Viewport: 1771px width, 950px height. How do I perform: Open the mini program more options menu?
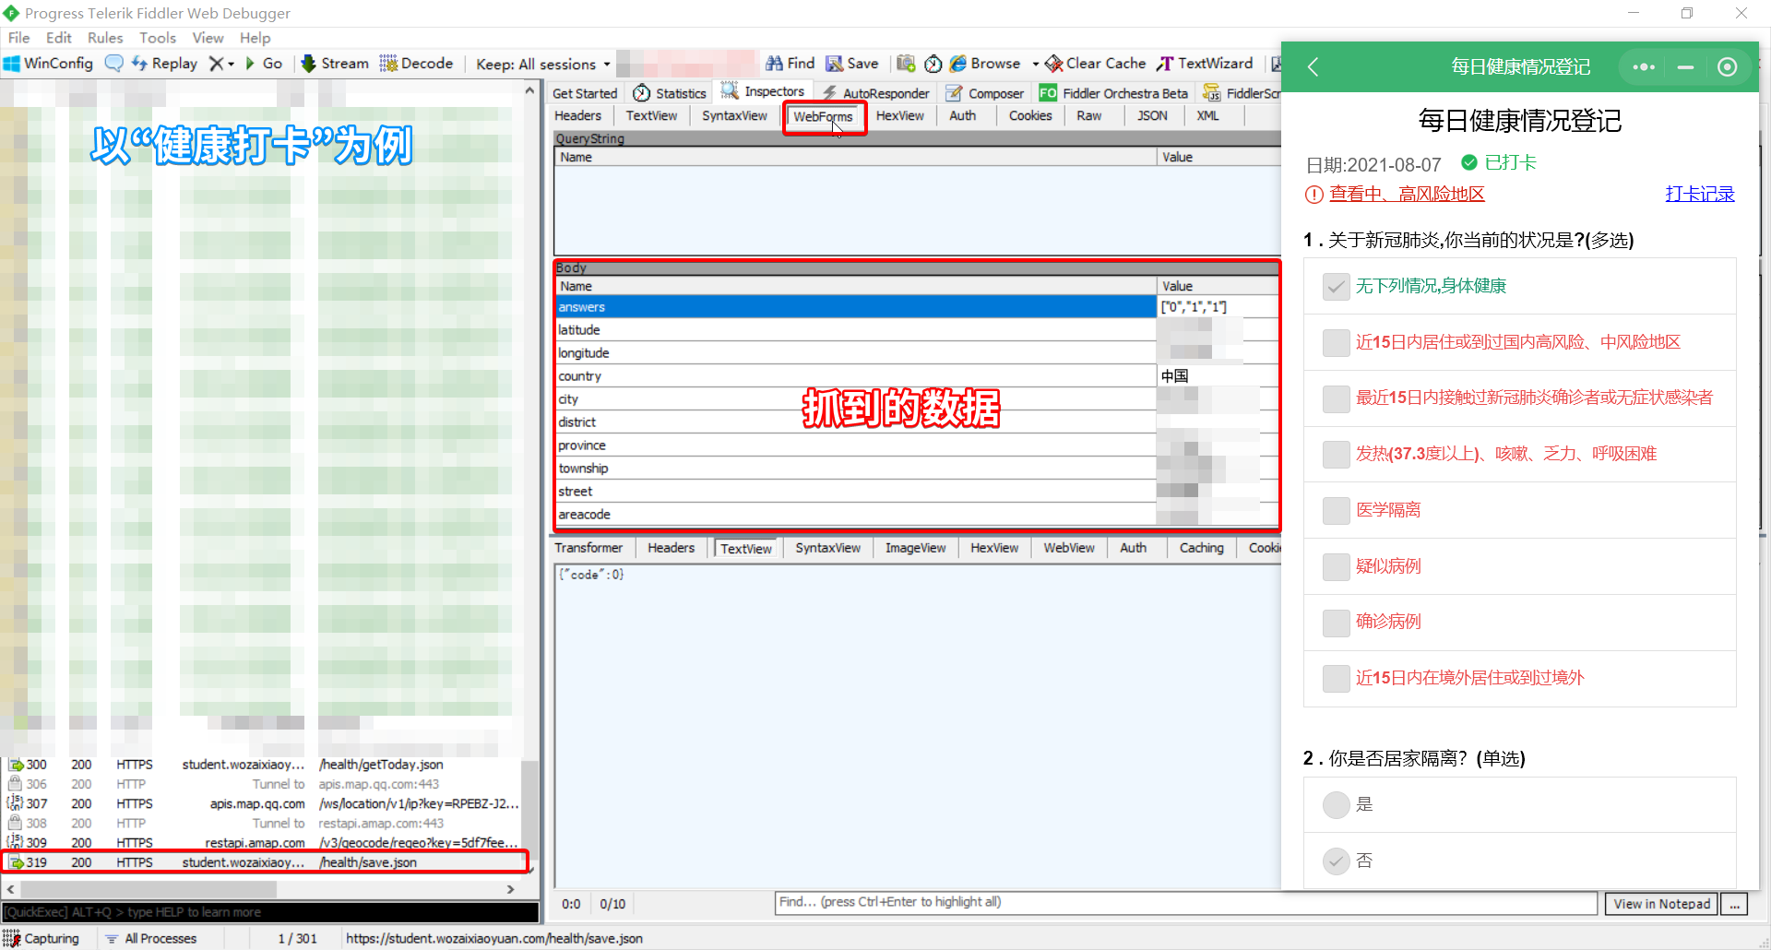(1644, 66)
